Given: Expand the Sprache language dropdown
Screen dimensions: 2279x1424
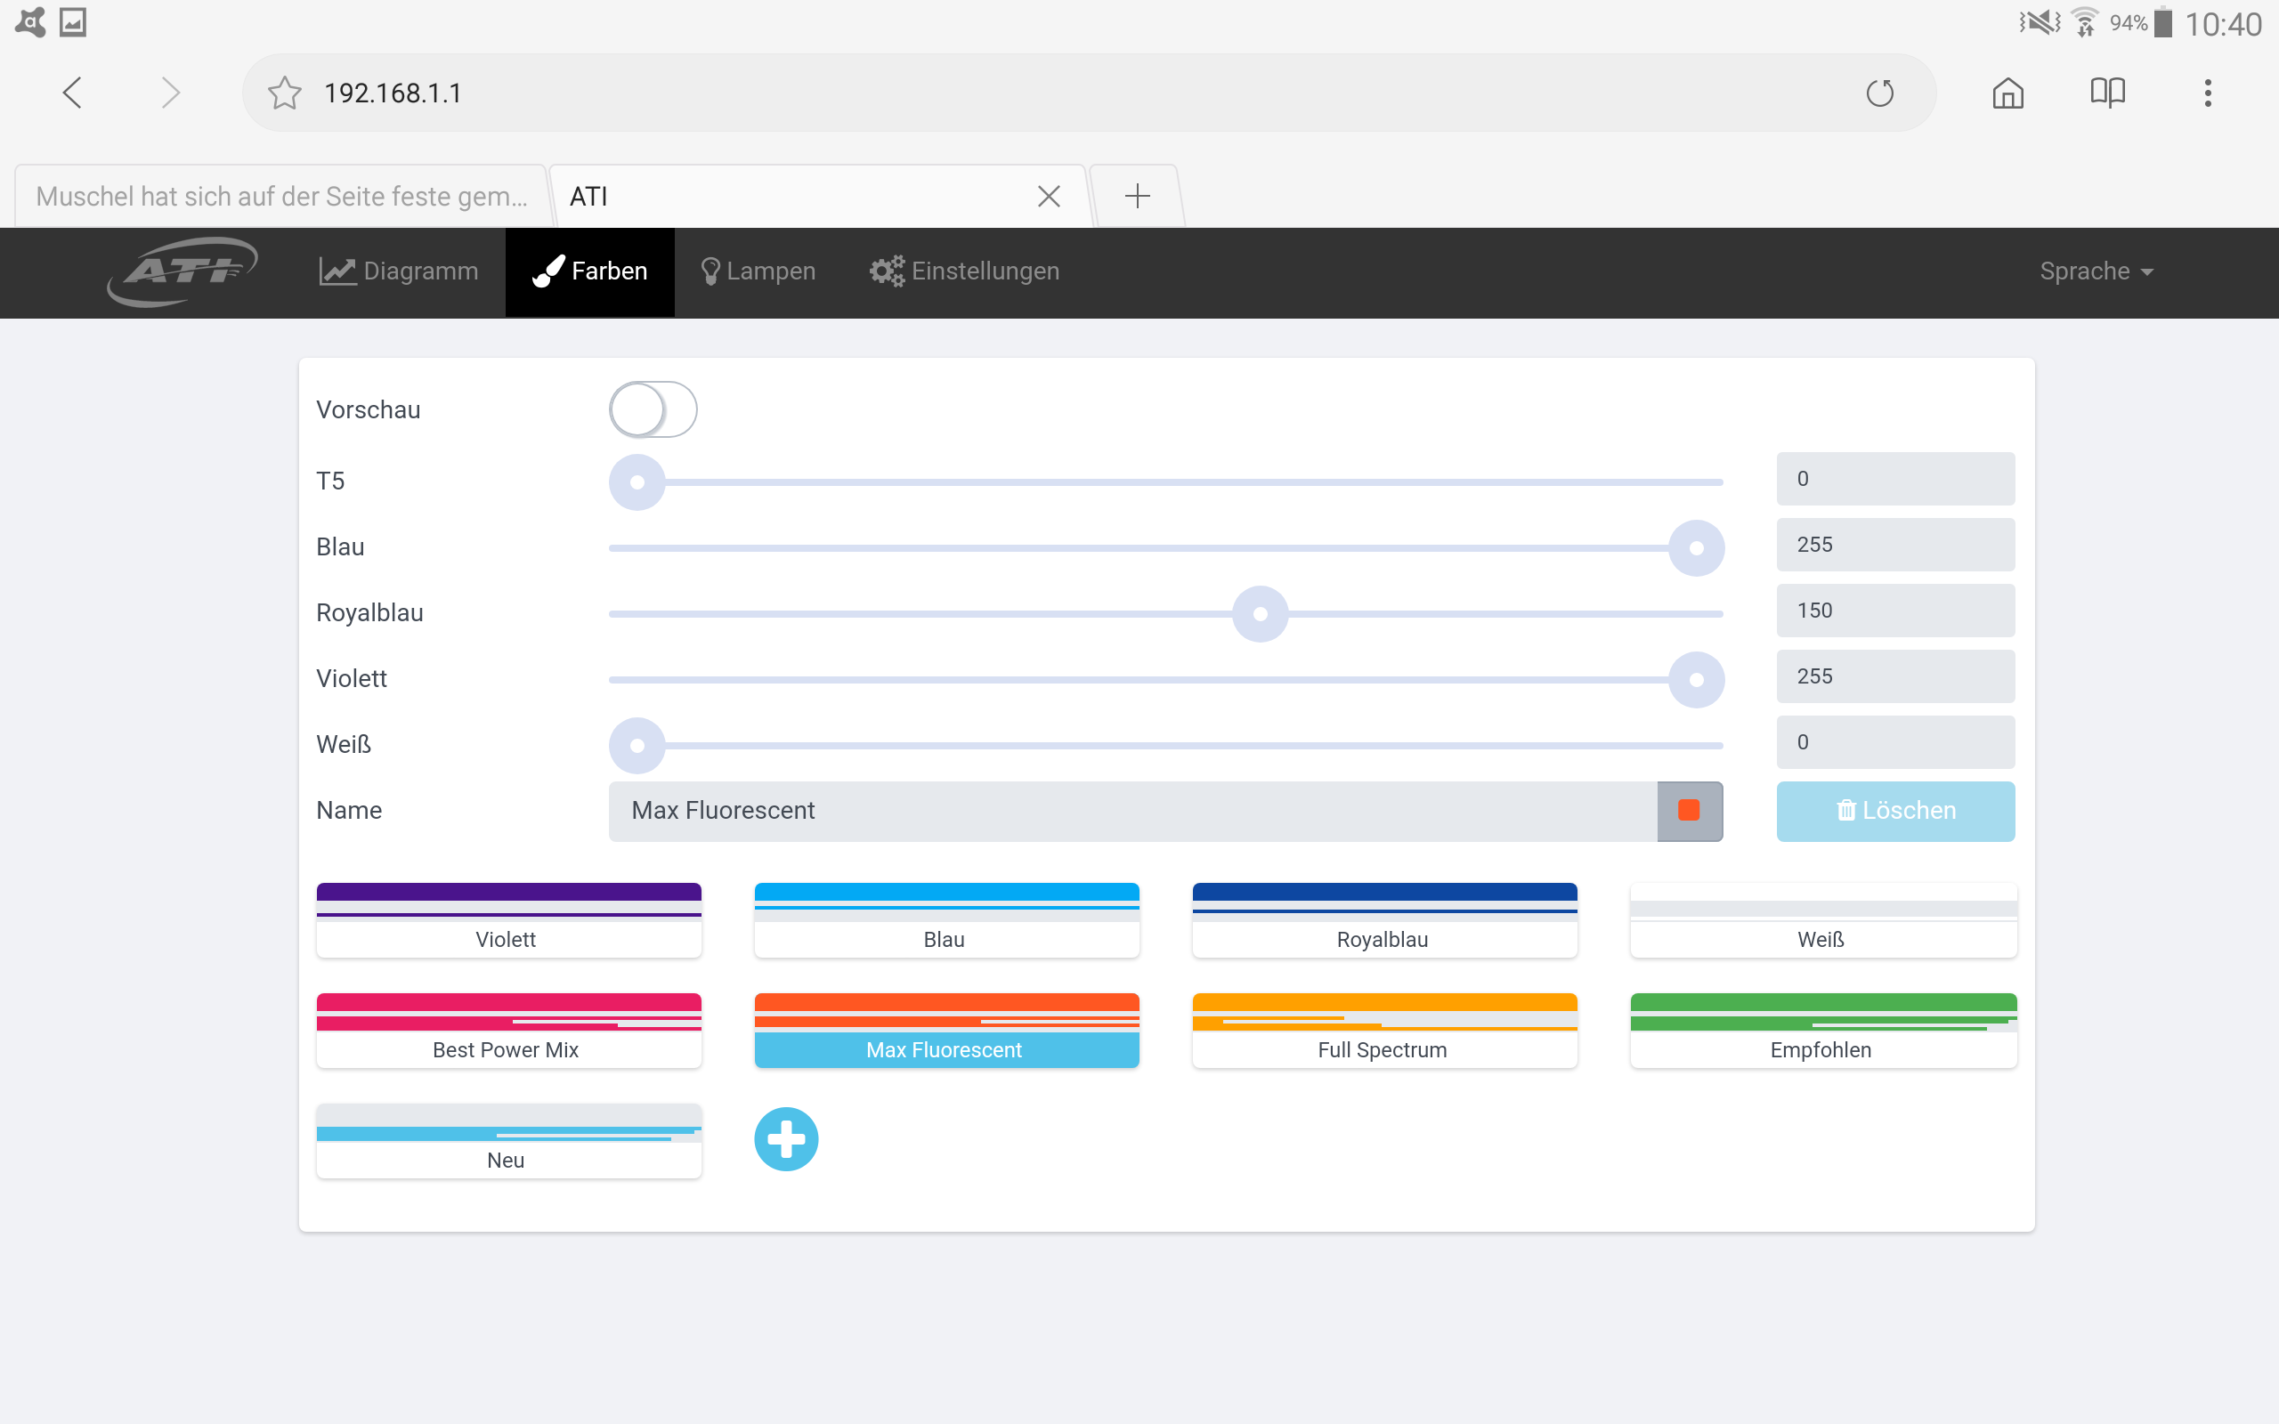Looking at the screenshot, I should pyautogui.click(x=2096, y=271).
